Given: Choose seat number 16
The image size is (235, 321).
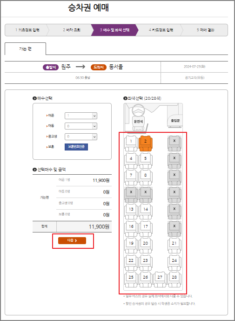Looking at the screenshot, I should click(x=131, y=229).
